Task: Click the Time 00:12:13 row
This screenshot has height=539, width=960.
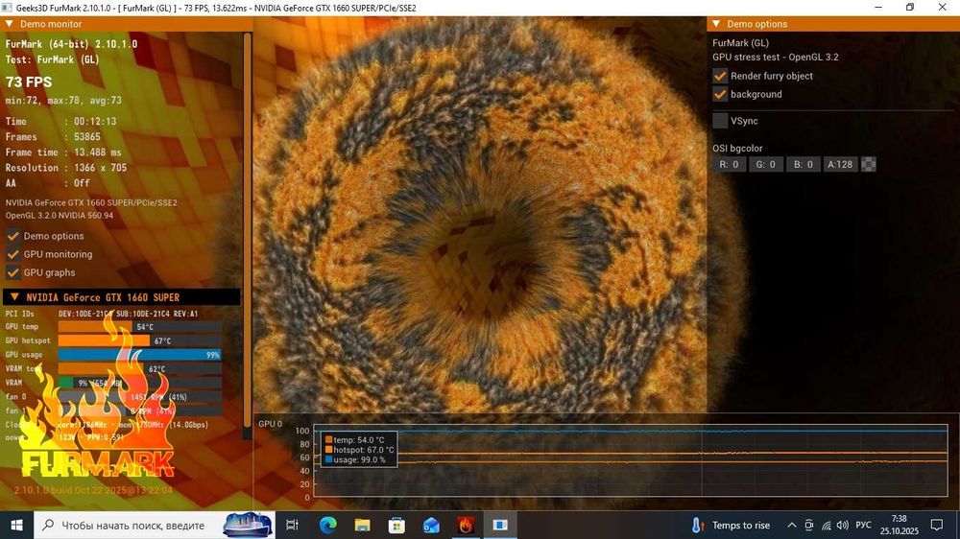Action: pos(60,121)
